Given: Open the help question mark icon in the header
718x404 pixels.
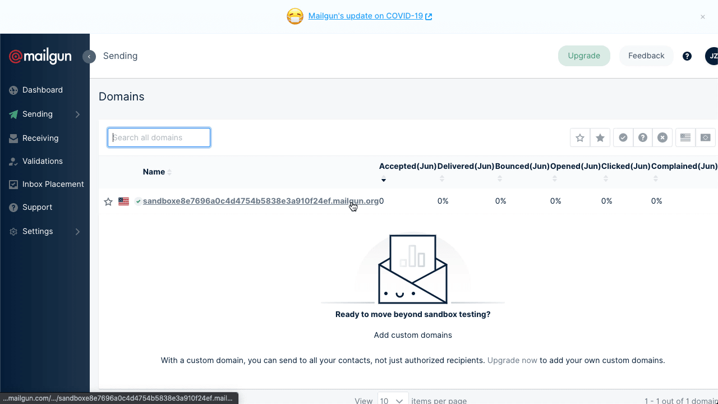Looking at the screenshot, I should [687, 56].
